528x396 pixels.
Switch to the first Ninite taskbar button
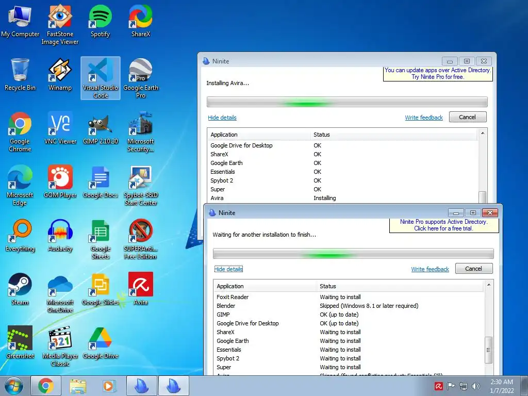click(141, 386)
